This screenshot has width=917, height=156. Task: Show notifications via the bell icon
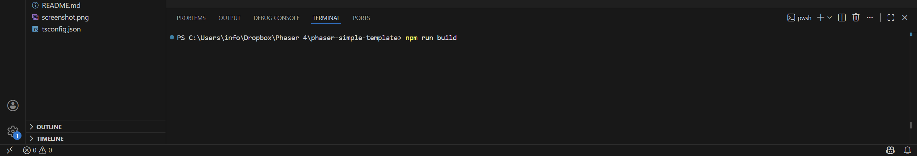tap(907, 150)
